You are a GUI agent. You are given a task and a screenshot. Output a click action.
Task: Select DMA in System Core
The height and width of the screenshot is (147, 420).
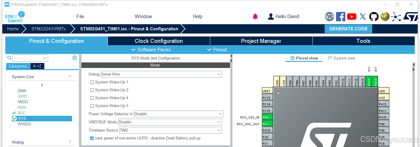[22, 91]
